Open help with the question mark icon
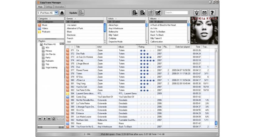This screenshot has width=255, height=137. tap(212, 13)
